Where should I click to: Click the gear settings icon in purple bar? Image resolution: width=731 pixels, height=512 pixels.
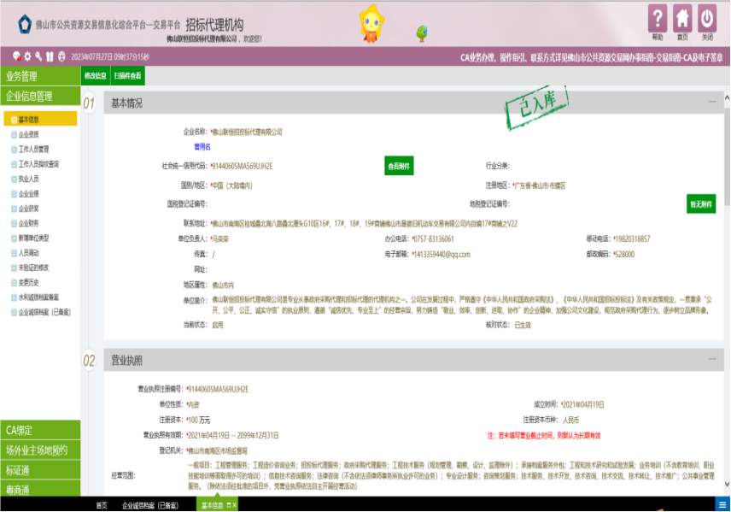27,56
